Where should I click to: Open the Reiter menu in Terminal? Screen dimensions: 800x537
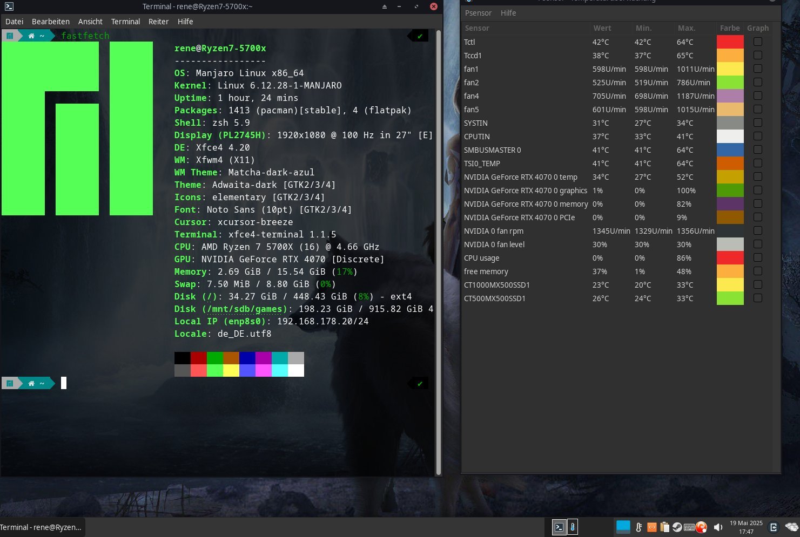pos(159,22)
